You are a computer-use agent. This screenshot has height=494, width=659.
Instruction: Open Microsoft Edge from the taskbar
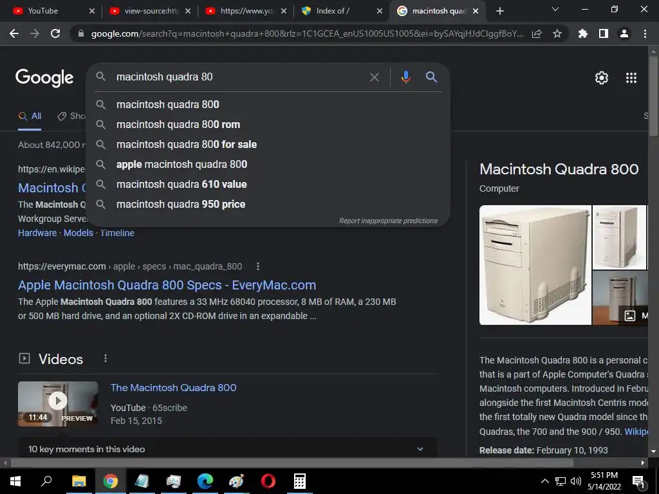click(205, 480)
